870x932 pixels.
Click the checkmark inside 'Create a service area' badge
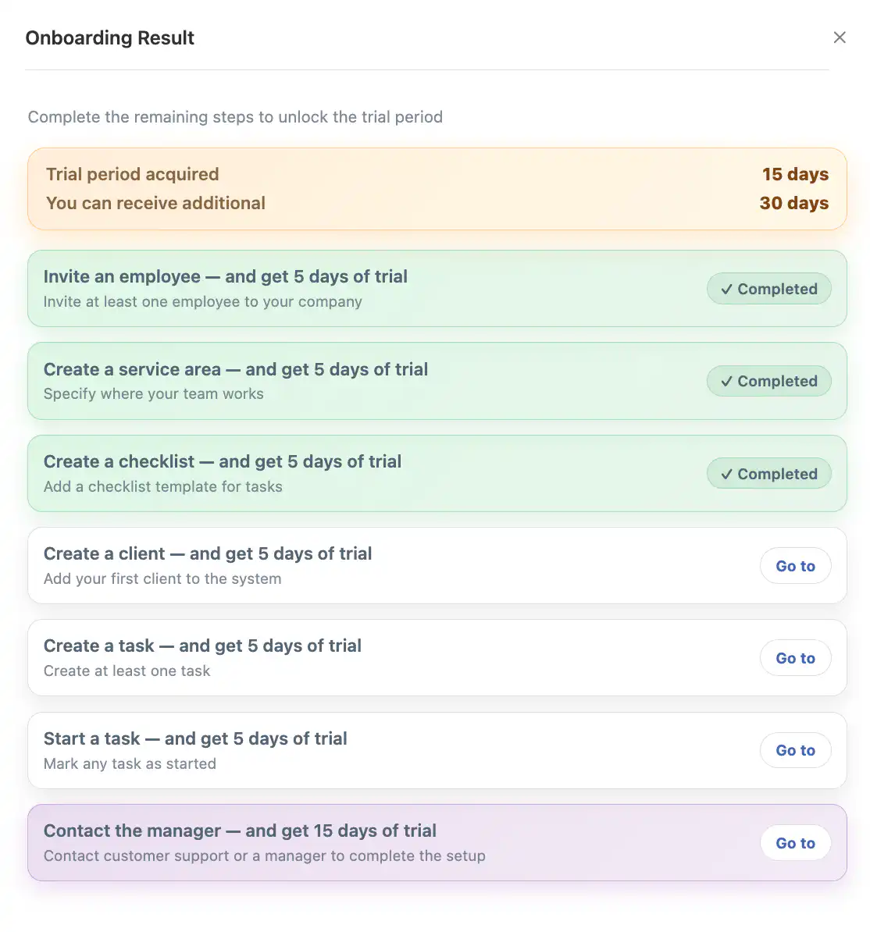pyautogui.click(x=726, y=381)
